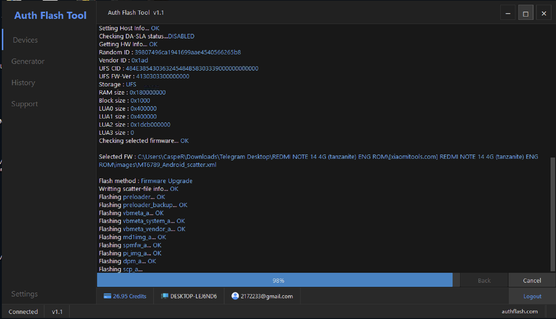Click the credit card icon beside credits balance
This screenshot has height=319, width=556.
[x=108, y=296]
